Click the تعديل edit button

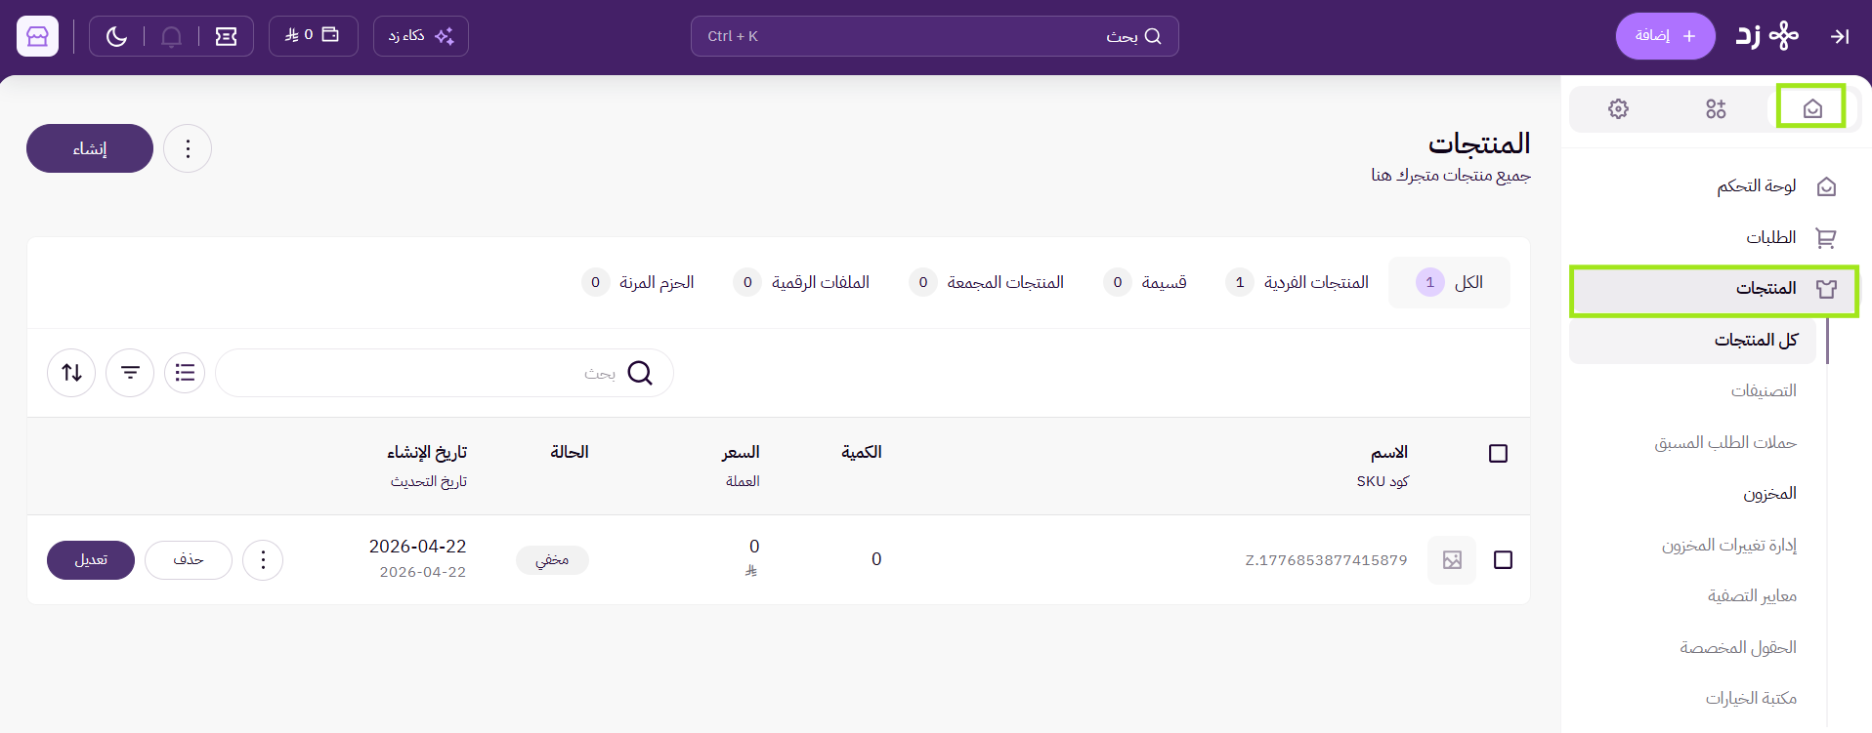[x=91, y=560]
